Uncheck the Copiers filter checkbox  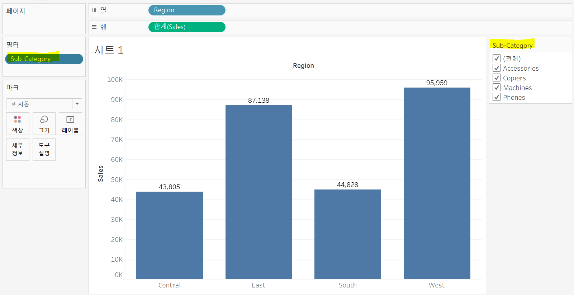tap(497, 78)
